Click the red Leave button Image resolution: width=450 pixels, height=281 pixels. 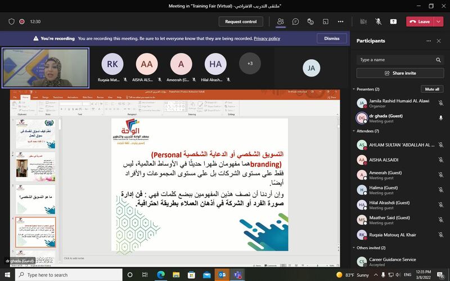[x=420, y=21]
